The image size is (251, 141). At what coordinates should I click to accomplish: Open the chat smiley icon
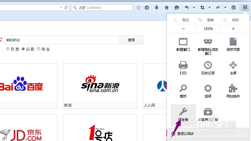tap(176, 8)
